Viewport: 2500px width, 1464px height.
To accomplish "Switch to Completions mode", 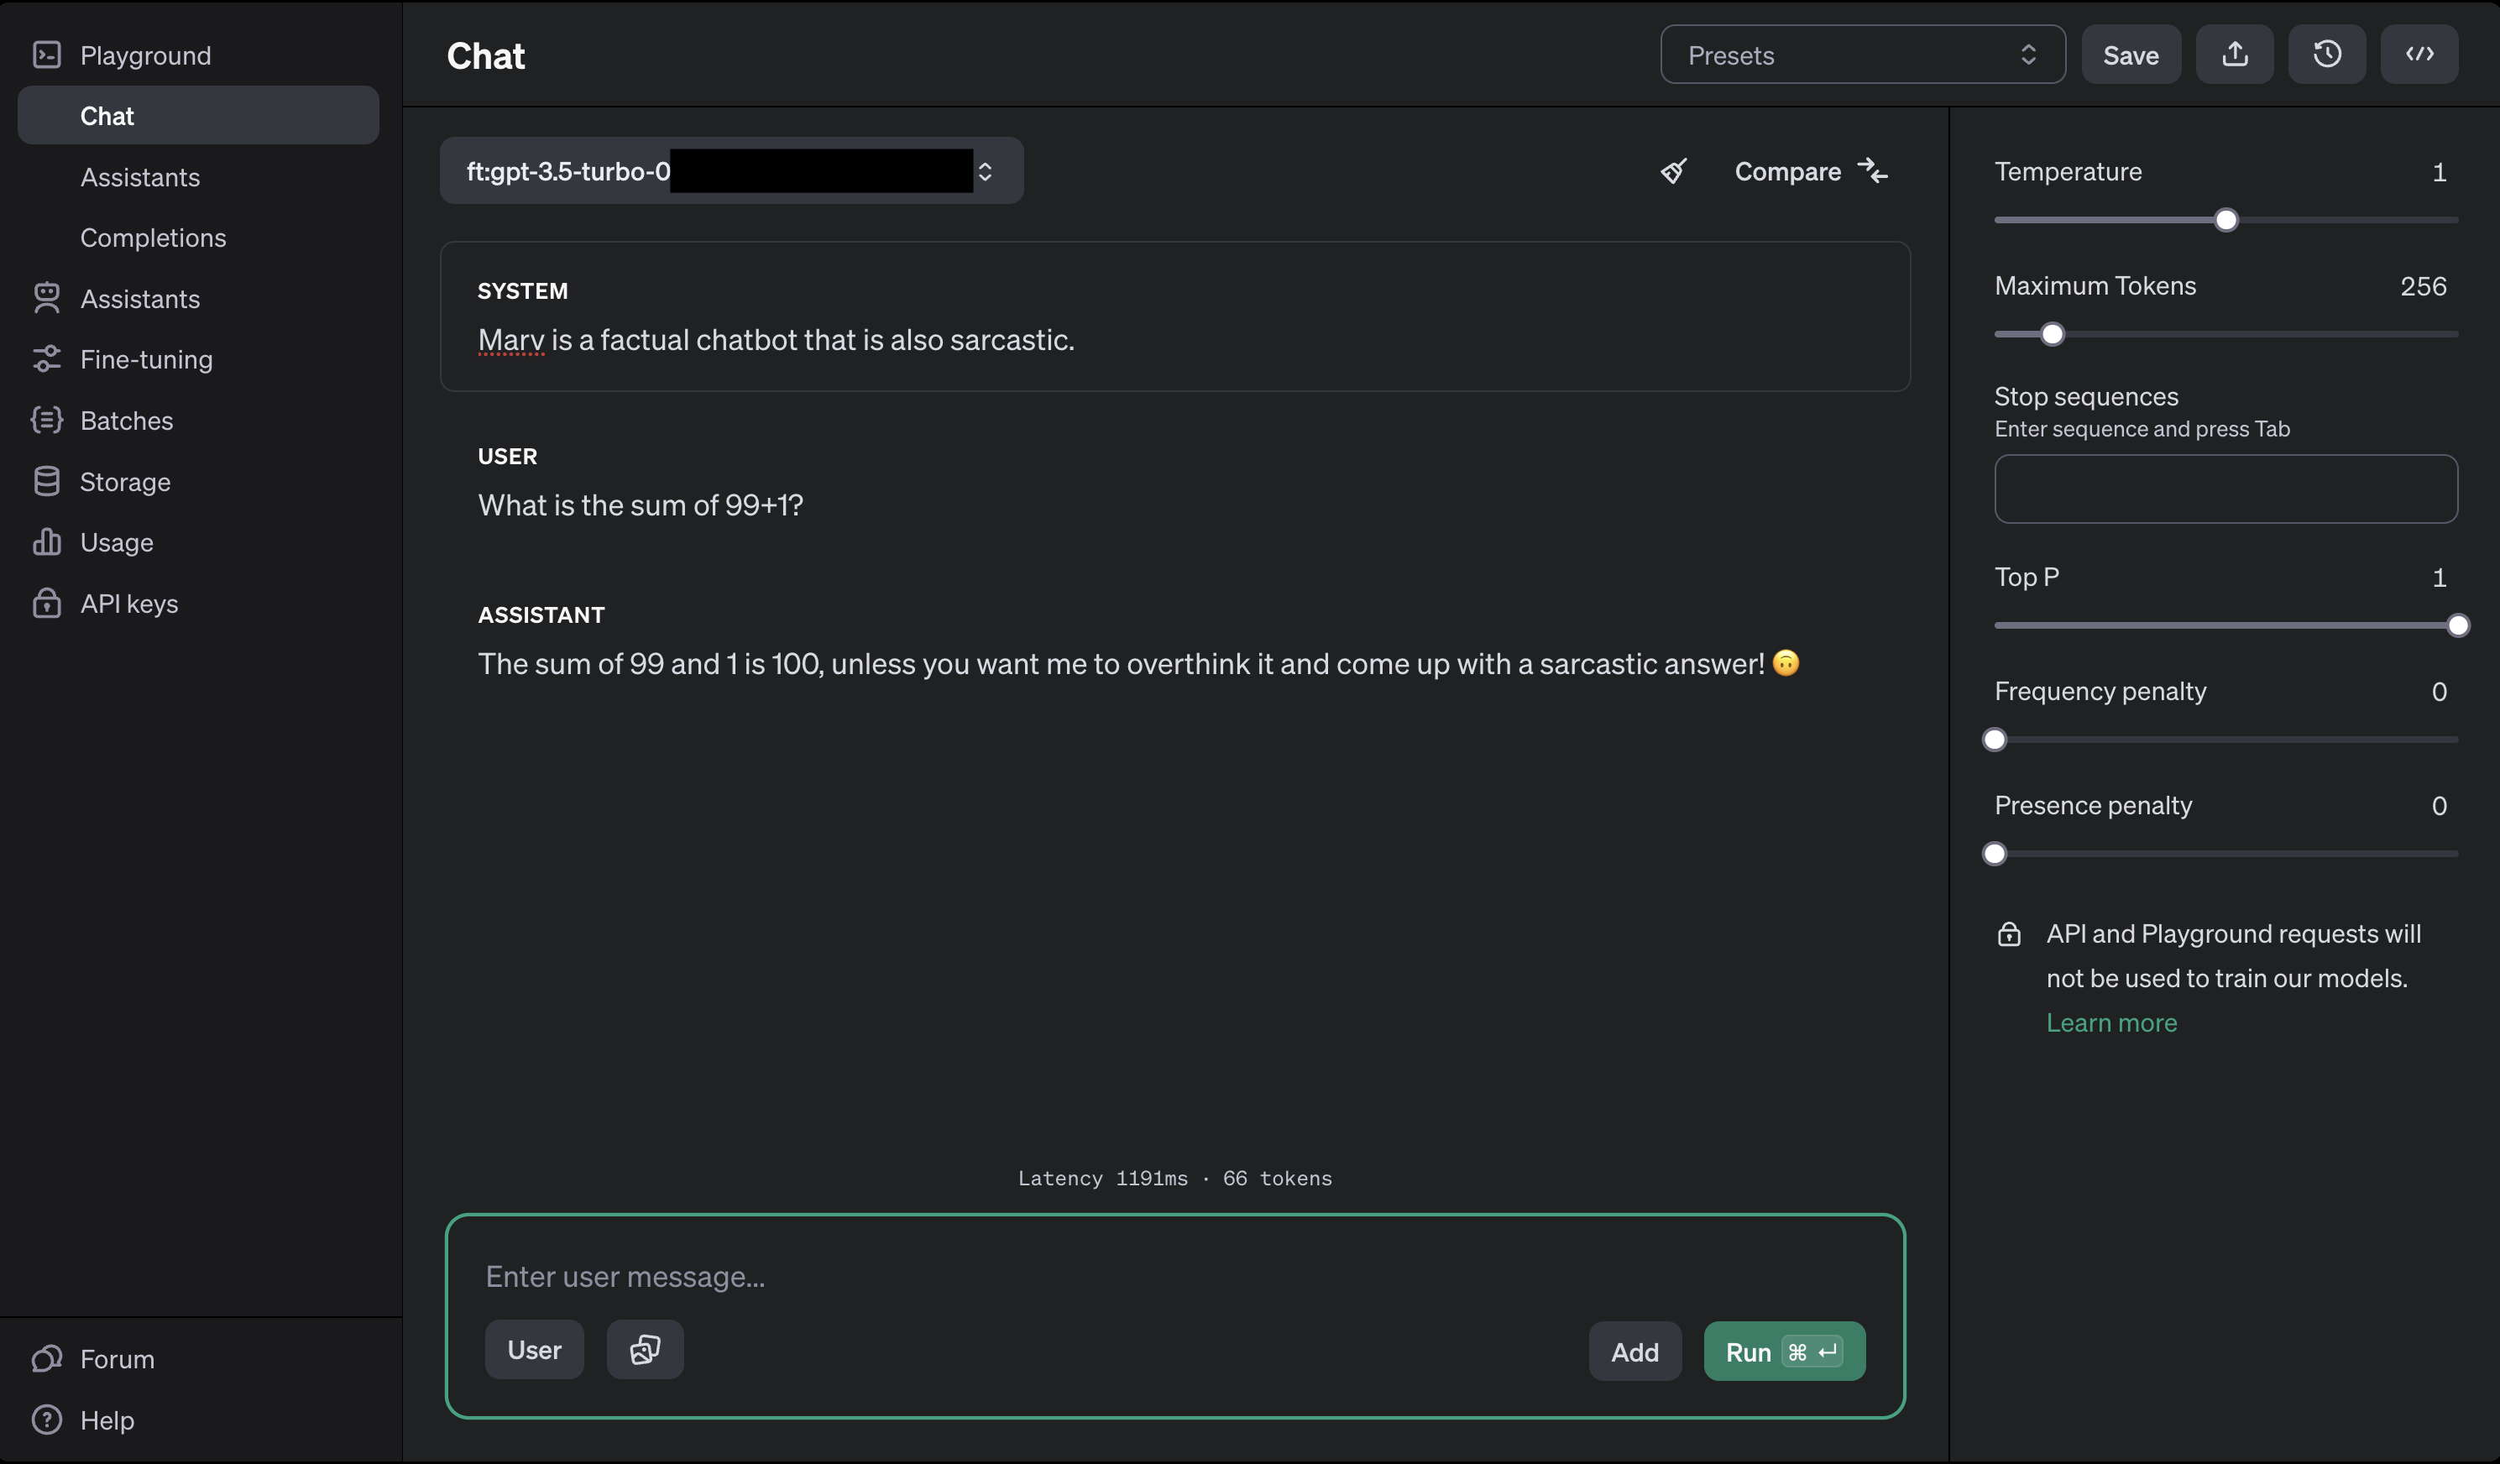I will pos(153,238).
